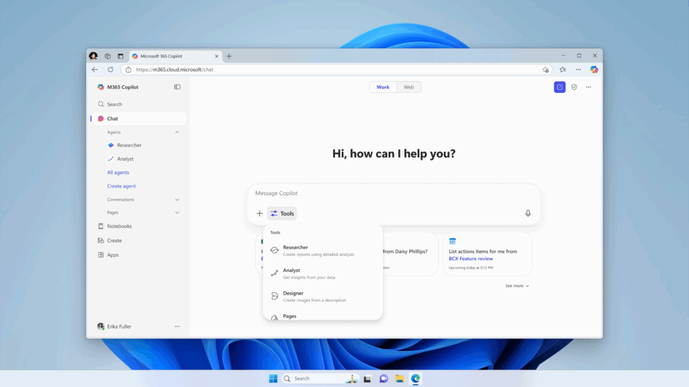Collapse the Agents section chevron
This screenshot has height=387, width=689.
[x=177, y=132]
